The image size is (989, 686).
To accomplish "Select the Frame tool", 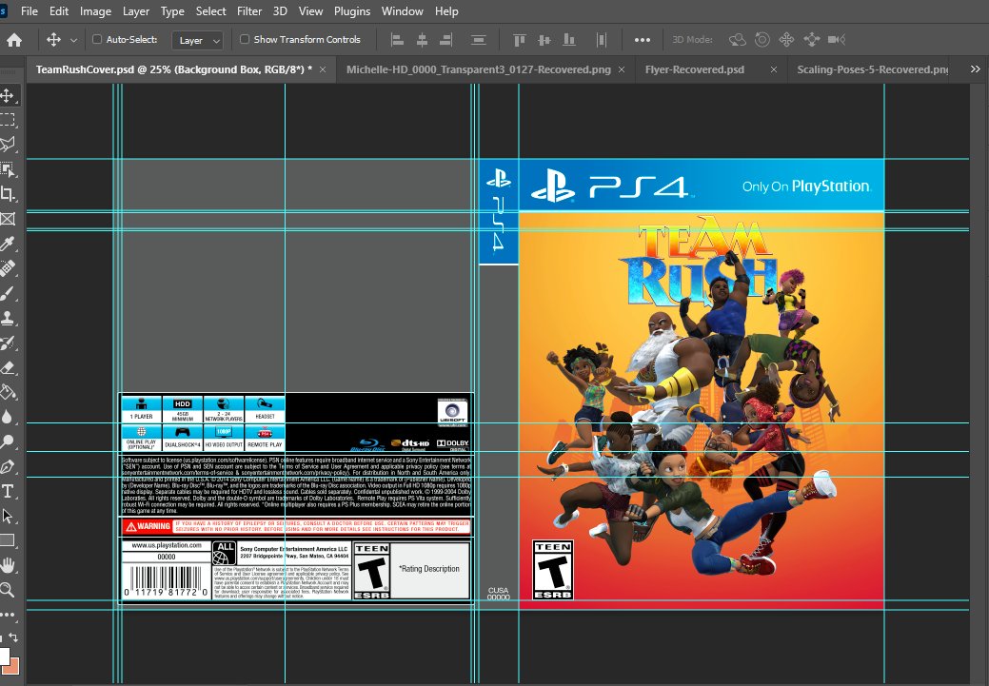I will 8,219.
